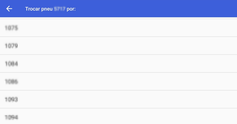Select the row between 1084 and 1093
This screenshot has height=124, width=237.
tap(118, 81)
